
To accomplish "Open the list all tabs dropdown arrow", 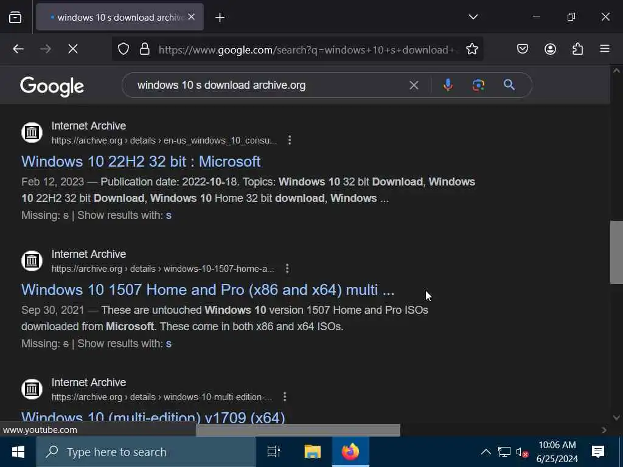I will [x=473, y=17].
